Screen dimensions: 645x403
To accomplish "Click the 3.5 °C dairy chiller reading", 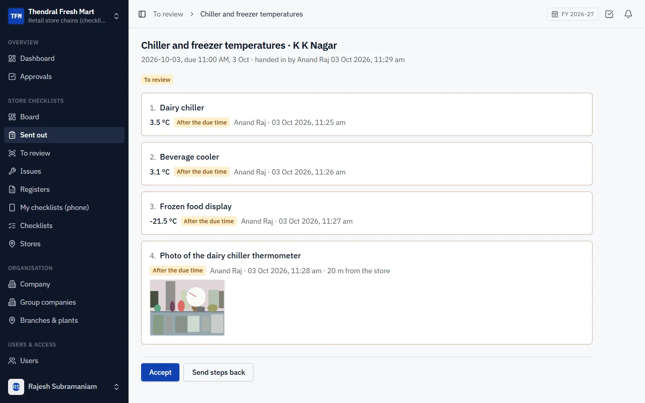I will point(160,123).
